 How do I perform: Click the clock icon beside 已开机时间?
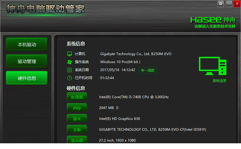(x=70, y=78)
